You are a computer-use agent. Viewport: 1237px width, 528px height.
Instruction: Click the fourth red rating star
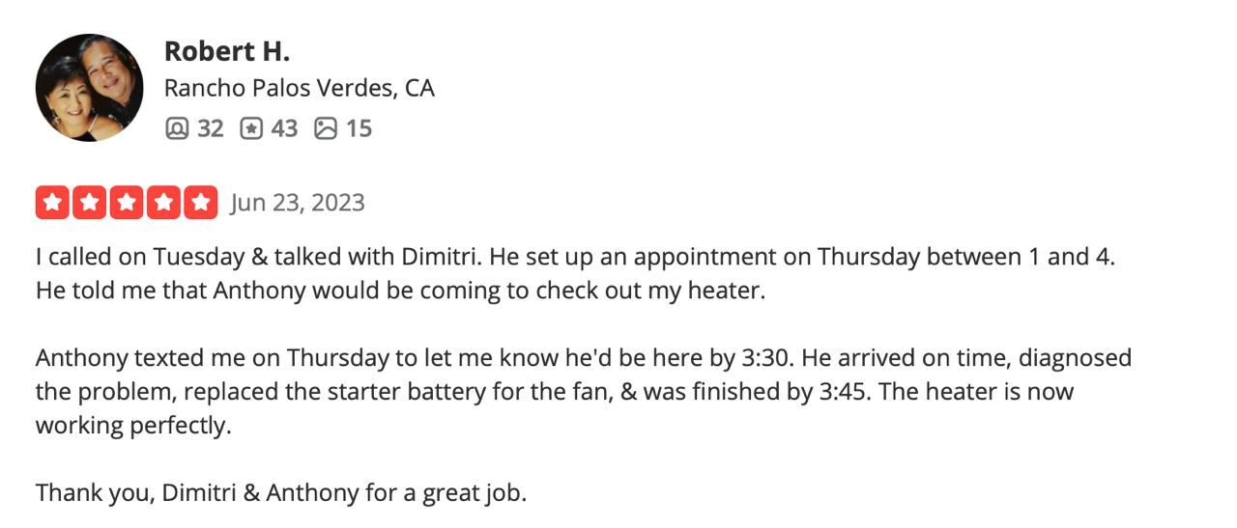(x=163, y=203)
